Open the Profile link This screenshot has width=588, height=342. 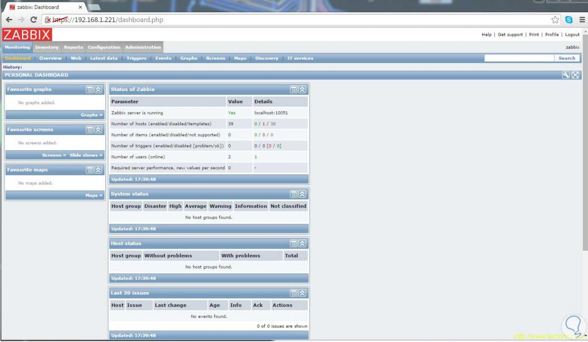point(552,35)
